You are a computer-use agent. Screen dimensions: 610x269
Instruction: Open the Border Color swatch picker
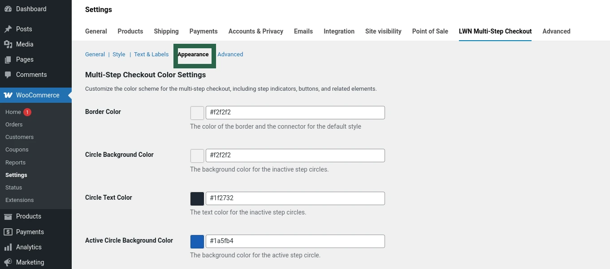pyautogui.click(x=197, y=113)
